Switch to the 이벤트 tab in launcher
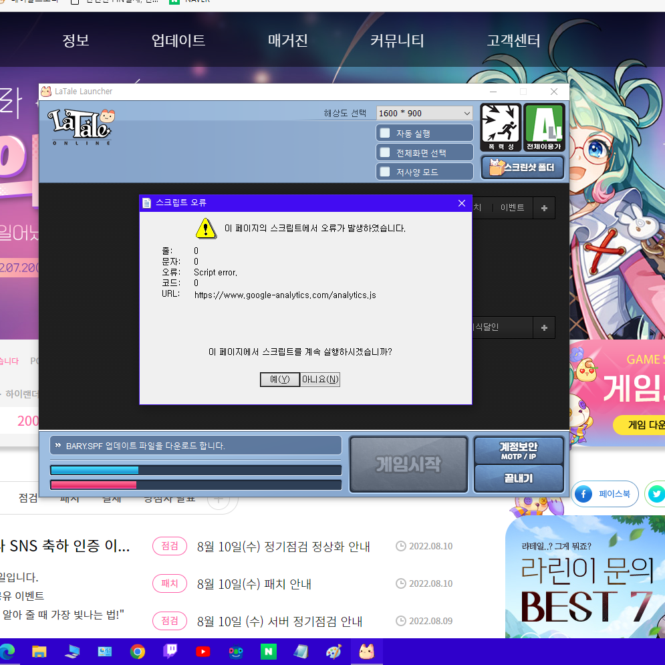The image size is (665, 665). [512, 208]
